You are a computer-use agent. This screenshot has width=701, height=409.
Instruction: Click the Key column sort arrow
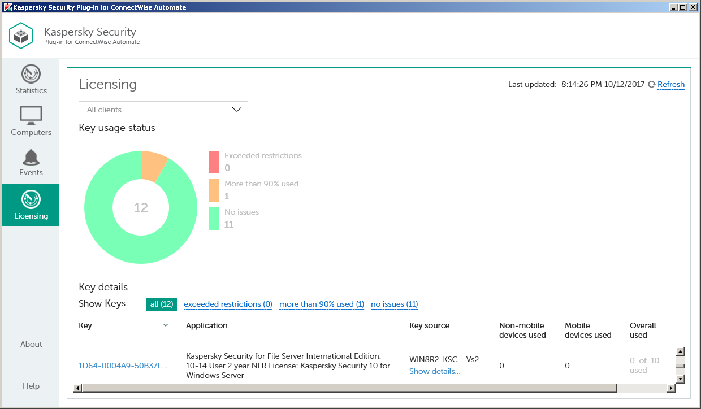(x=165, y=325)
